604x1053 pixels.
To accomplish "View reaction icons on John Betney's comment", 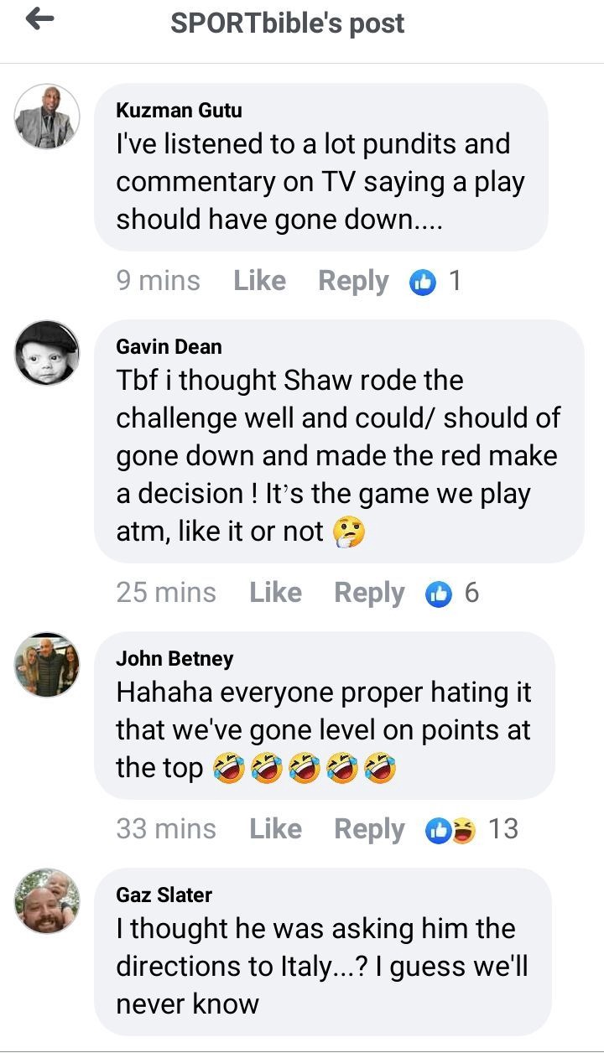I will (451, 830).
